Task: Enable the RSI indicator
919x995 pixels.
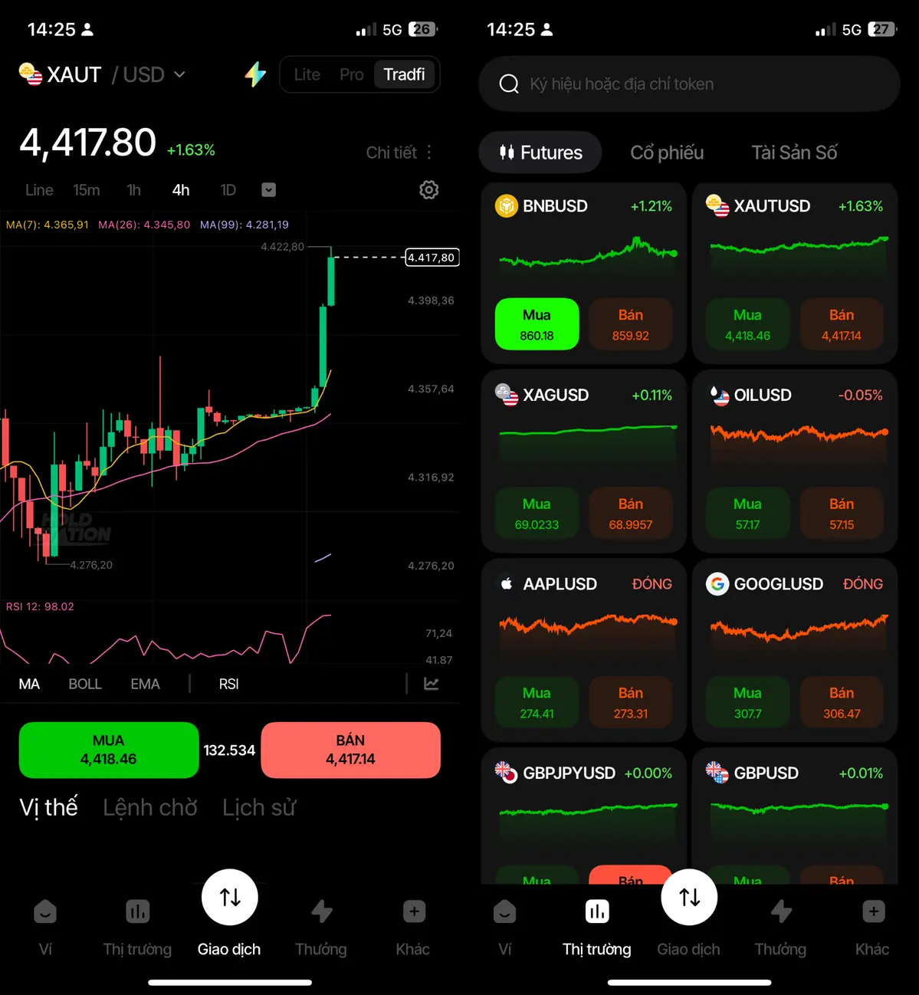Action: (x=228, y=684)
